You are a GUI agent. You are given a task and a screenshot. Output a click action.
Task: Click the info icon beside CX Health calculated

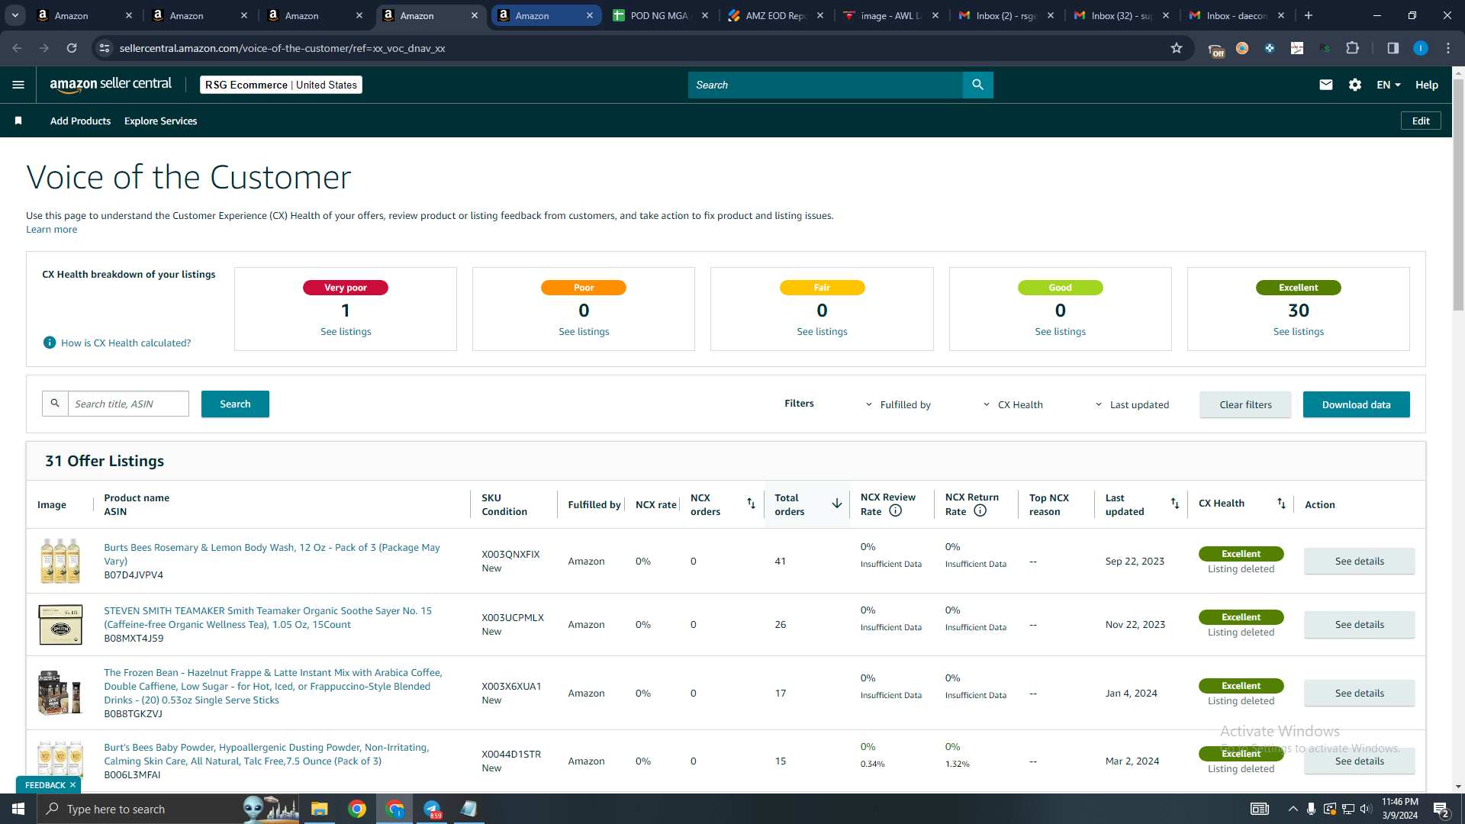coord(50,343)
